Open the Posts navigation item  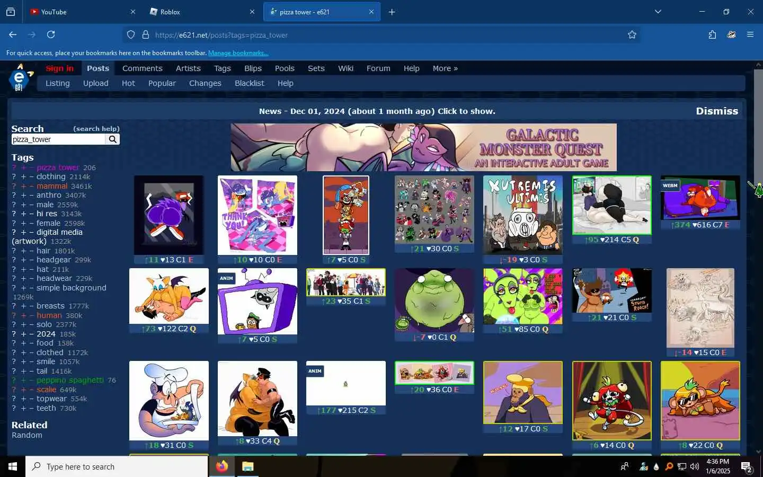point(98,68)
